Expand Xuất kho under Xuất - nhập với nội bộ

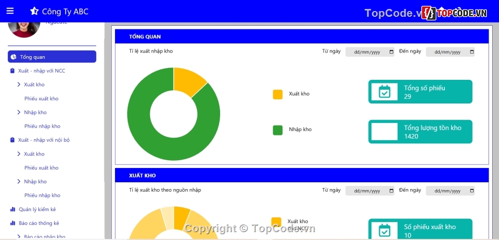click(34, 154)
